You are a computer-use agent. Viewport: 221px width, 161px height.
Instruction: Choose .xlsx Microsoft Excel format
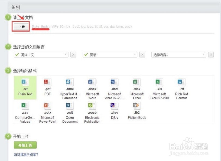coord(137,88)
